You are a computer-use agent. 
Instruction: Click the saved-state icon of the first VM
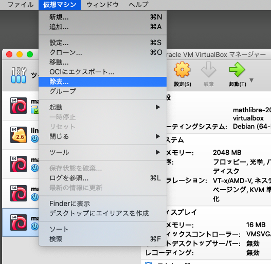point(34,110)
